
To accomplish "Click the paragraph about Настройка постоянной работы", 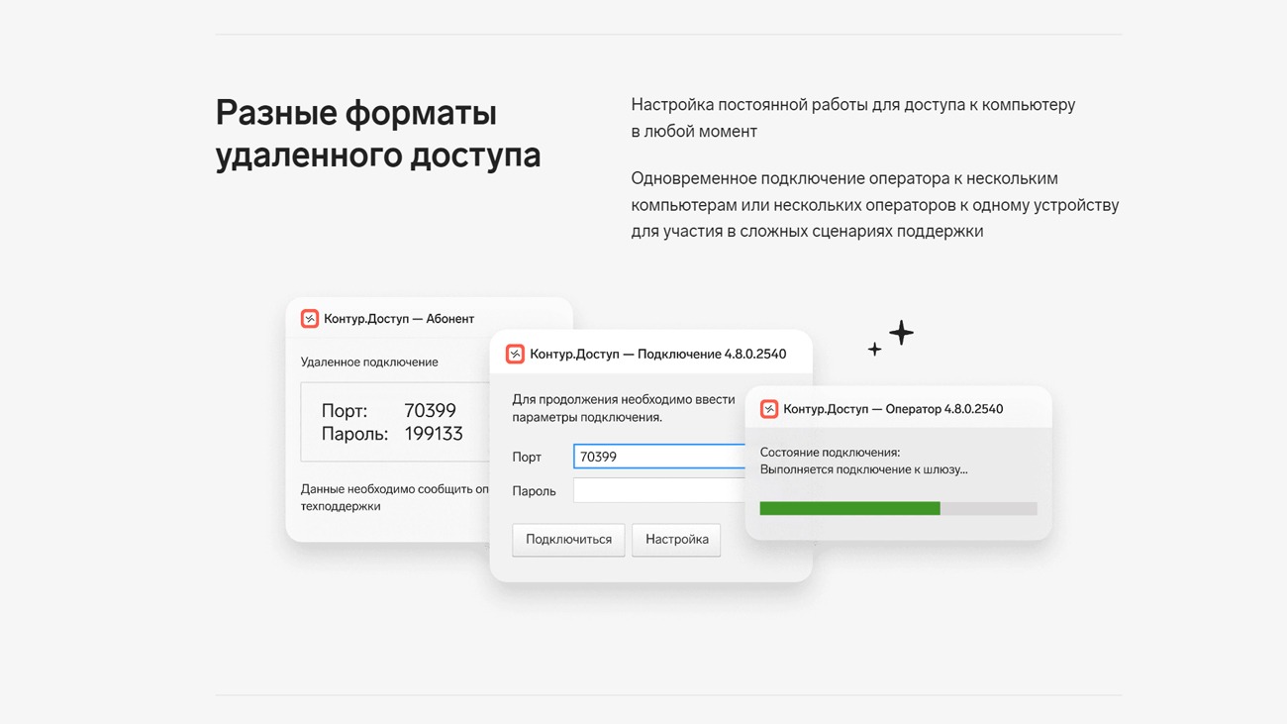I will point(852,118).
